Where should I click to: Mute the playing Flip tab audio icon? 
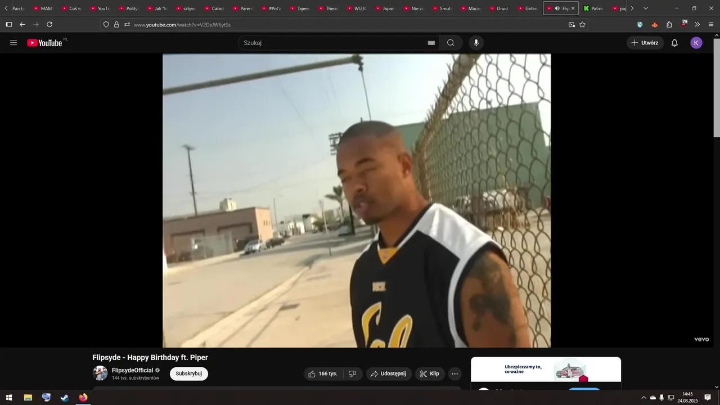(557, 8)
